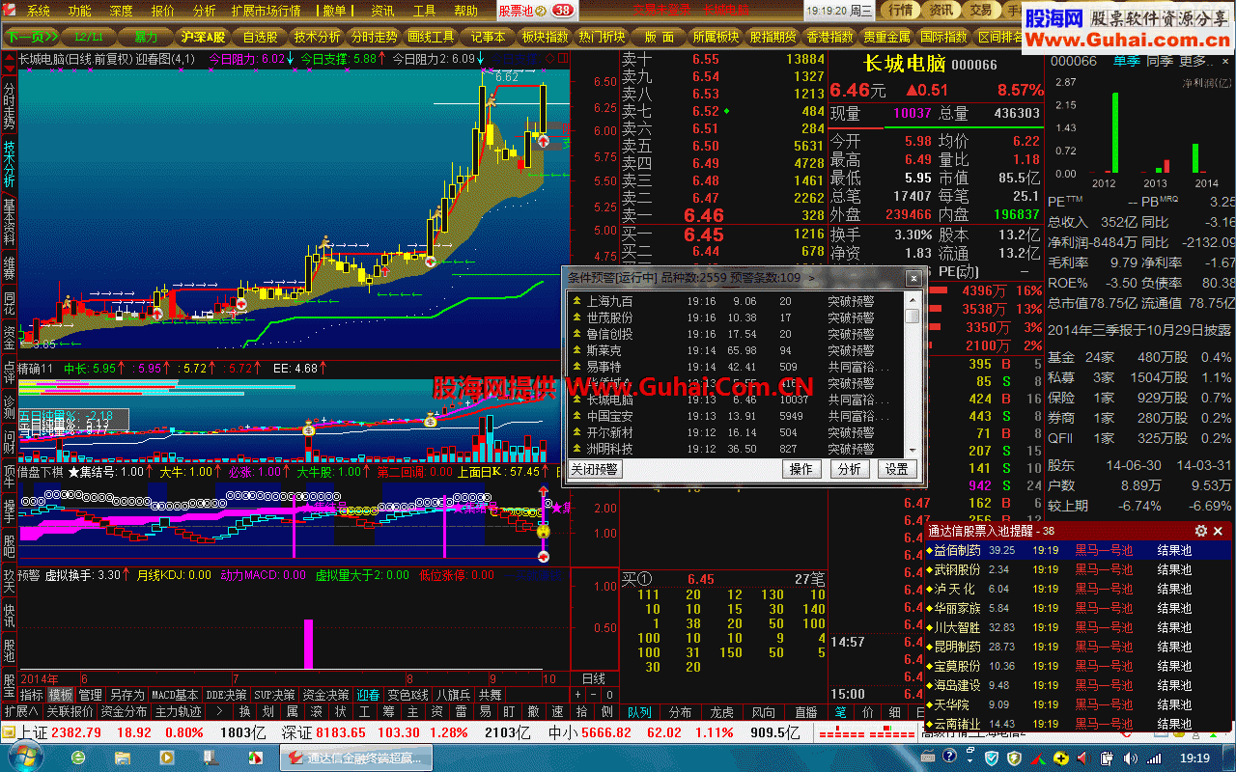
Task: Open the 扩展市场行情 menu
Action: point(266,12)
